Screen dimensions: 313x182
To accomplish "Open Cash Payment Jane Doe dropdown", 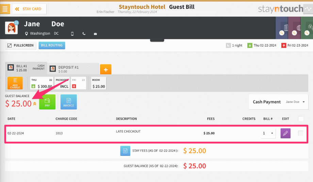I will click(x=279, y=102).
